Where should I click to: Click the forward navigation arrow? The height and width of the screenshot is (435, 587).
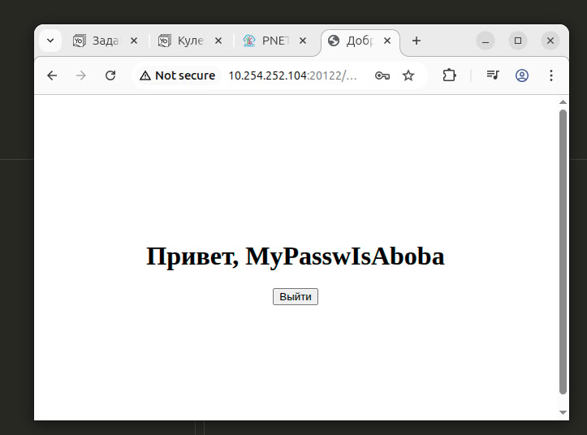(80, 75)
